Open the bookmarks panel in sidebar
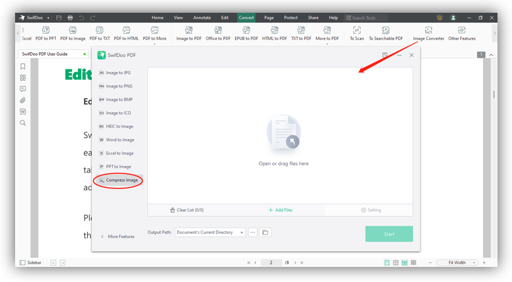The height and width of the screenshot is (282, 512). click(x=23, y=67)
